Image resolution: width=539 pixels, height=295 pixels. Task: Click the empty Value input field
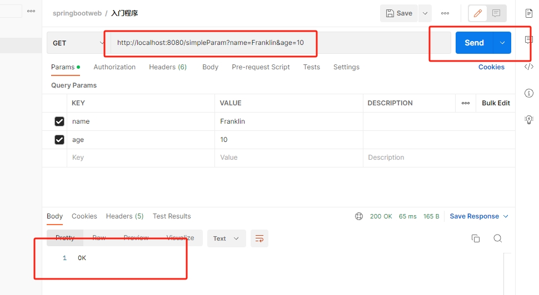tap(289, 157)
